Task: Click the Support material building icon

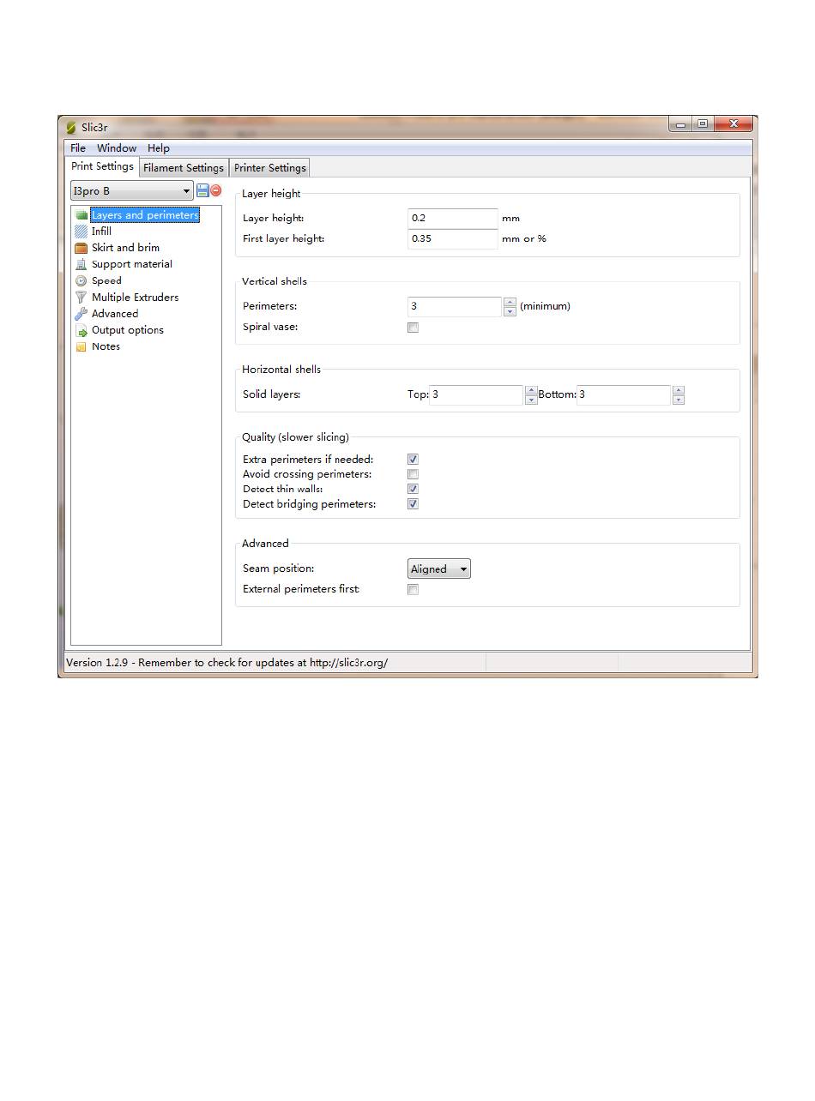Action: [81, 264]
